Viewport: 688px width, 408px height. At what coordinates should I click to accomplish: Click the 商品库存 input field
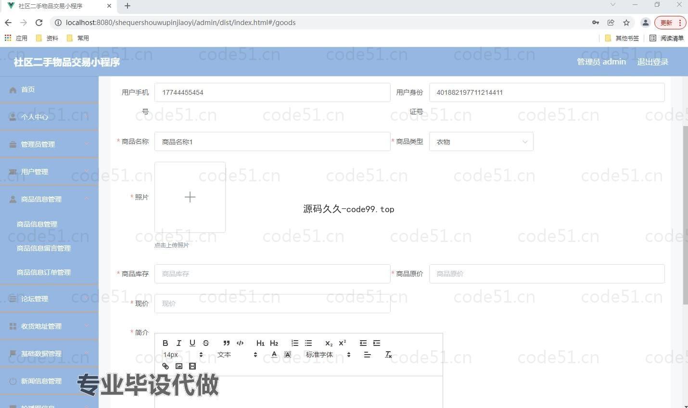[272, 274]
